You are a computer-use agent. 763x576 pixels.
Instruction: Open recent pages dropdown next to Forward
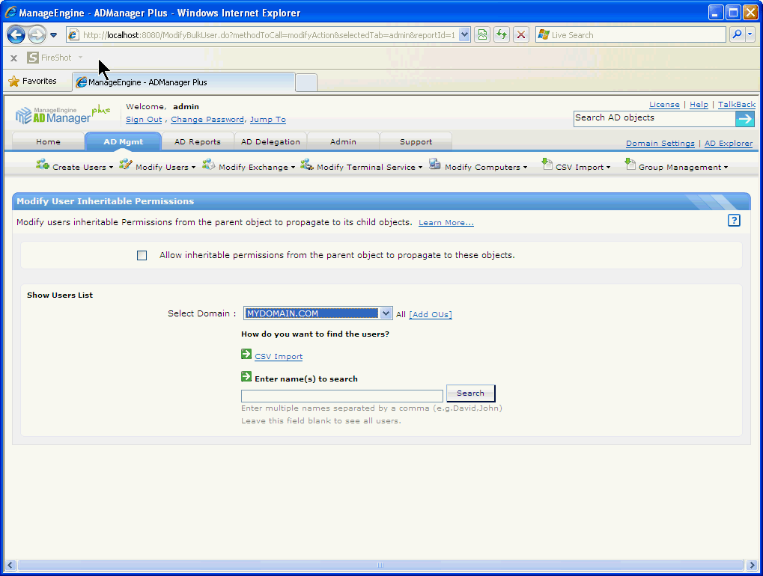(x=53, y=35)
